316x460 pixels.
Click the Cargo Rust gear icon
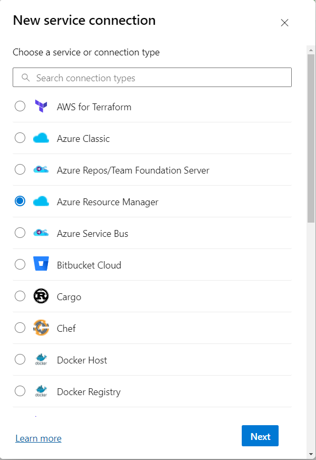pyautogui.click(x=41, y=296)
